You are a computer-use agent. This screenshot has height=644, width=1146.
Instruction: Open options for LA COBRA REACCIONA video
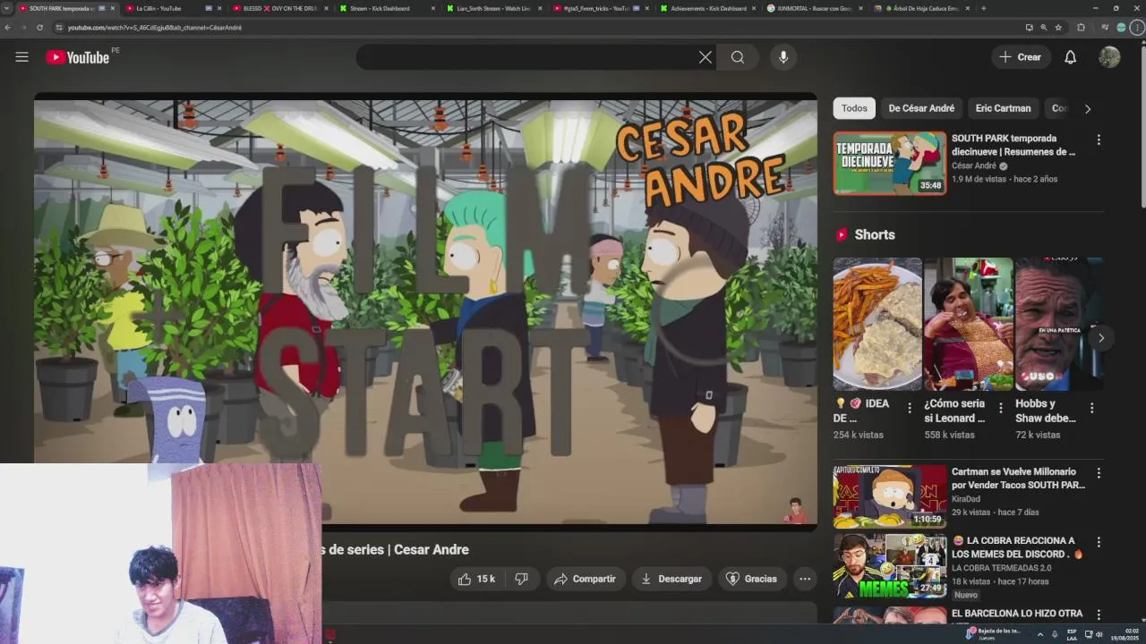click(x=1099, y=542)
